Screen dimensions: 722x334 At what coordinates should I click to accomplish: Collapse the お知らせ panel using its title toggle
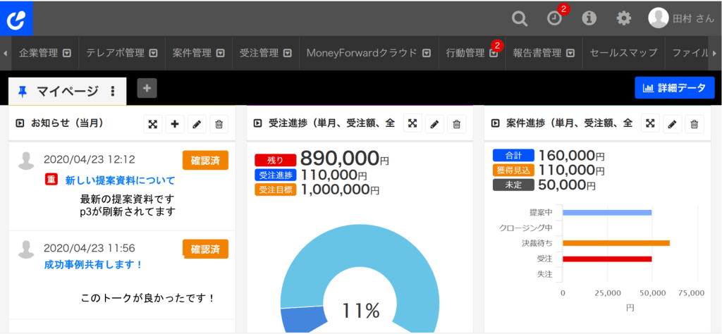[x=20, y=124]
